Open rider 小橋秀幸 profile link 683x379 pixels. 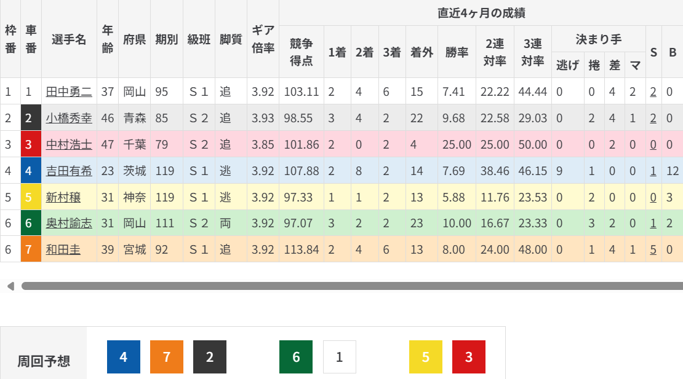(69, 119)
